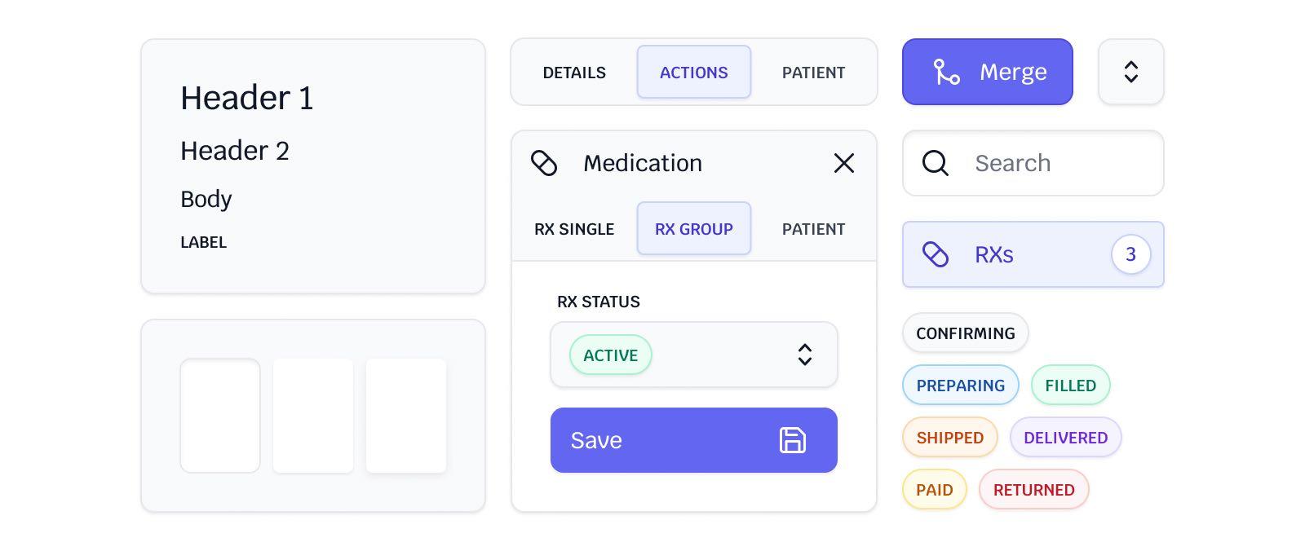The image size is (1305, 551).
Task: Toggle the SHIPPED status tag
Action: click(x=949, y=438)
